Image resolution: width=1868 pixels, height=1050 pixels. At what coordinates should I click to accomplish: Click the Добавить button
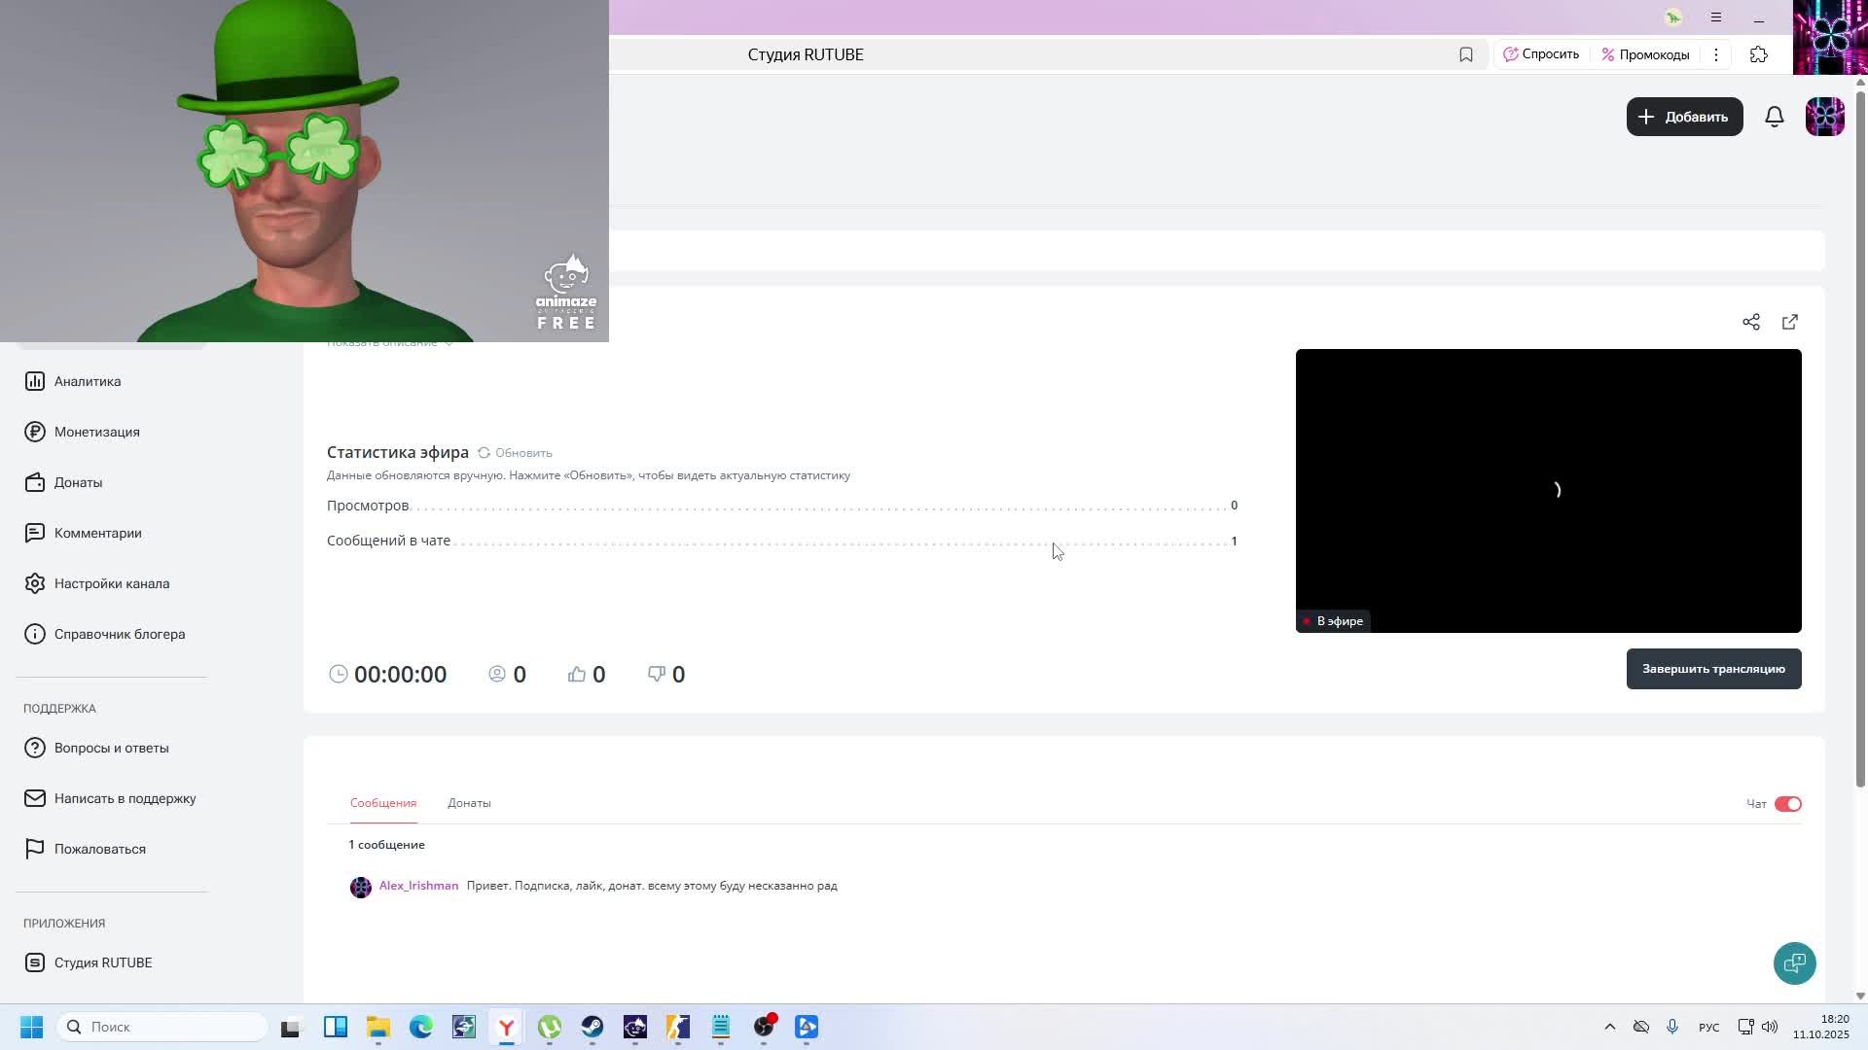point(1684,117)
